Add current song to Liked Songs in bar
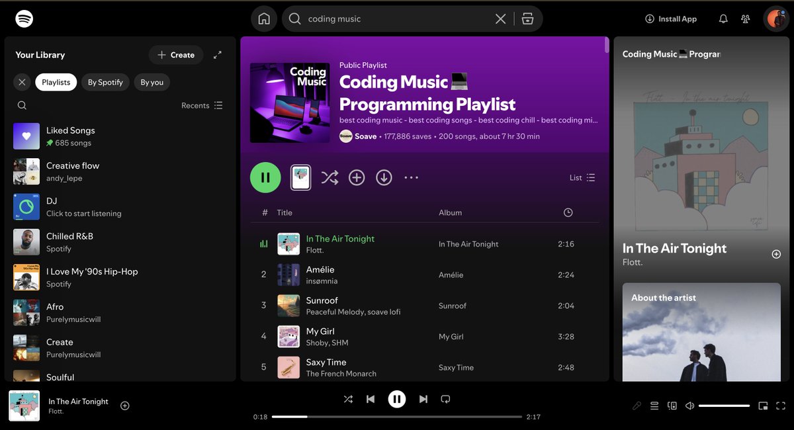The image size is (794, 430). point(124,406)
